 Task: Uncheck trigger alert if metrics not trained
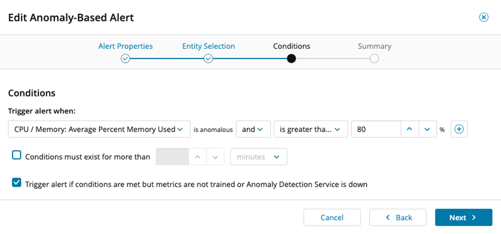point(17,183)
